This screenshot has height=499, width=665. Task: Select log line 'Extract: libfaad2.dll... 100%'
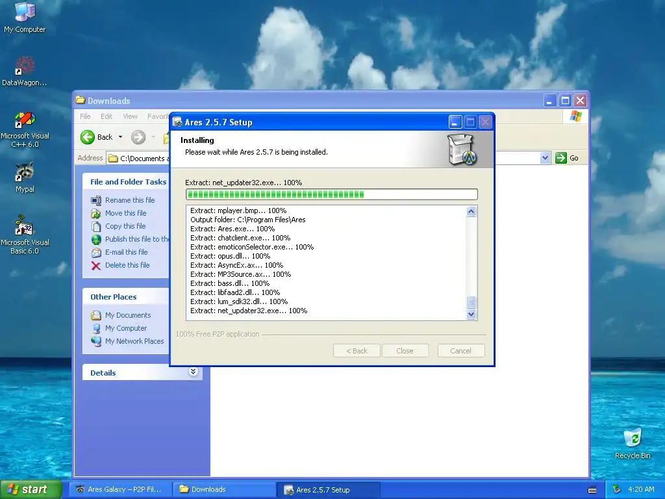[235, 293]
